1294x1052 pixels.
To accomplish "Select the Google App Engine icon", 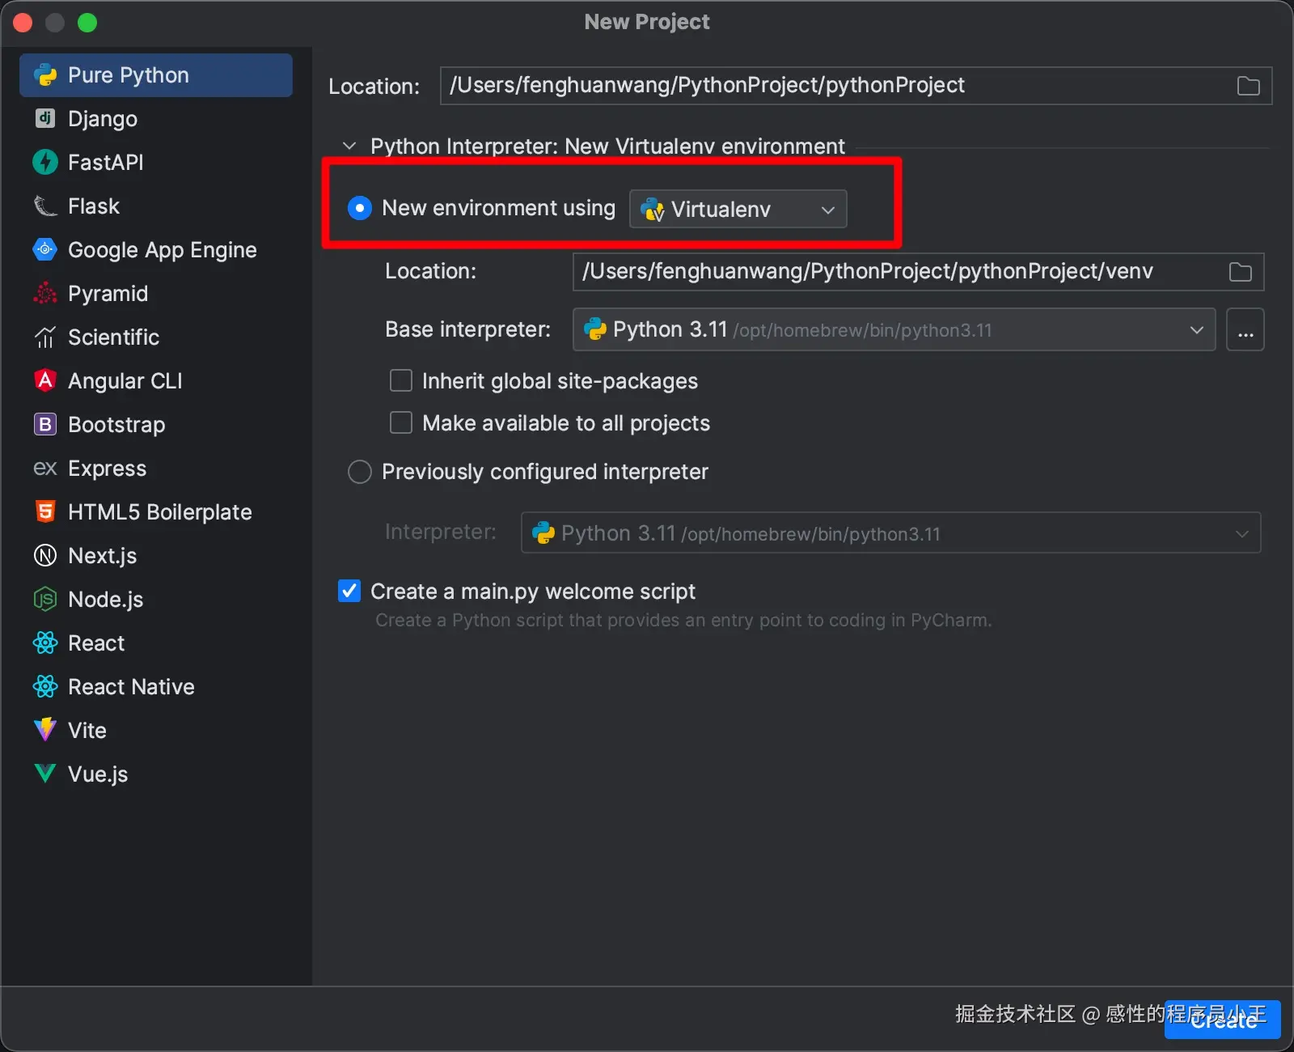I will 45,250.
